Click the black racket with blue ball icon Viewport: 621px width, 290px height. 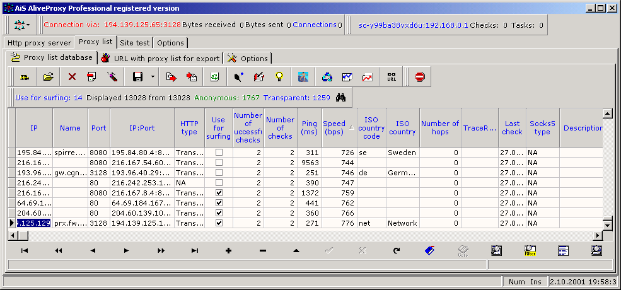point(239,77)
